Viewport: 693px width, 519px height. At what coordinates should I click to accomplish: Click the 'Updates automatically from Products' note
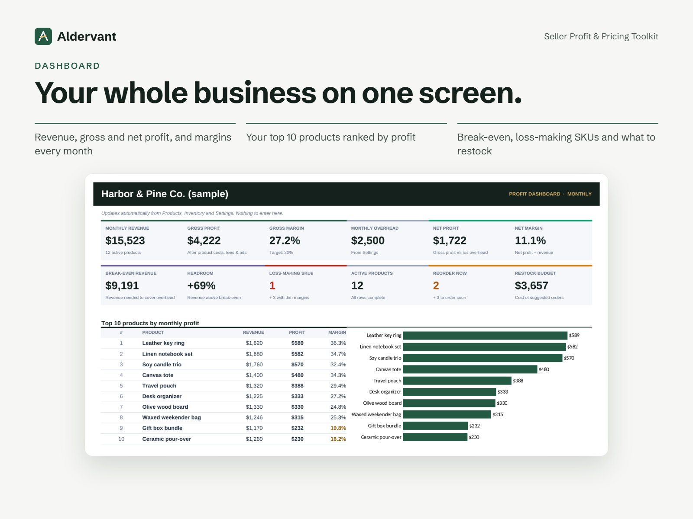click(192, 213)
